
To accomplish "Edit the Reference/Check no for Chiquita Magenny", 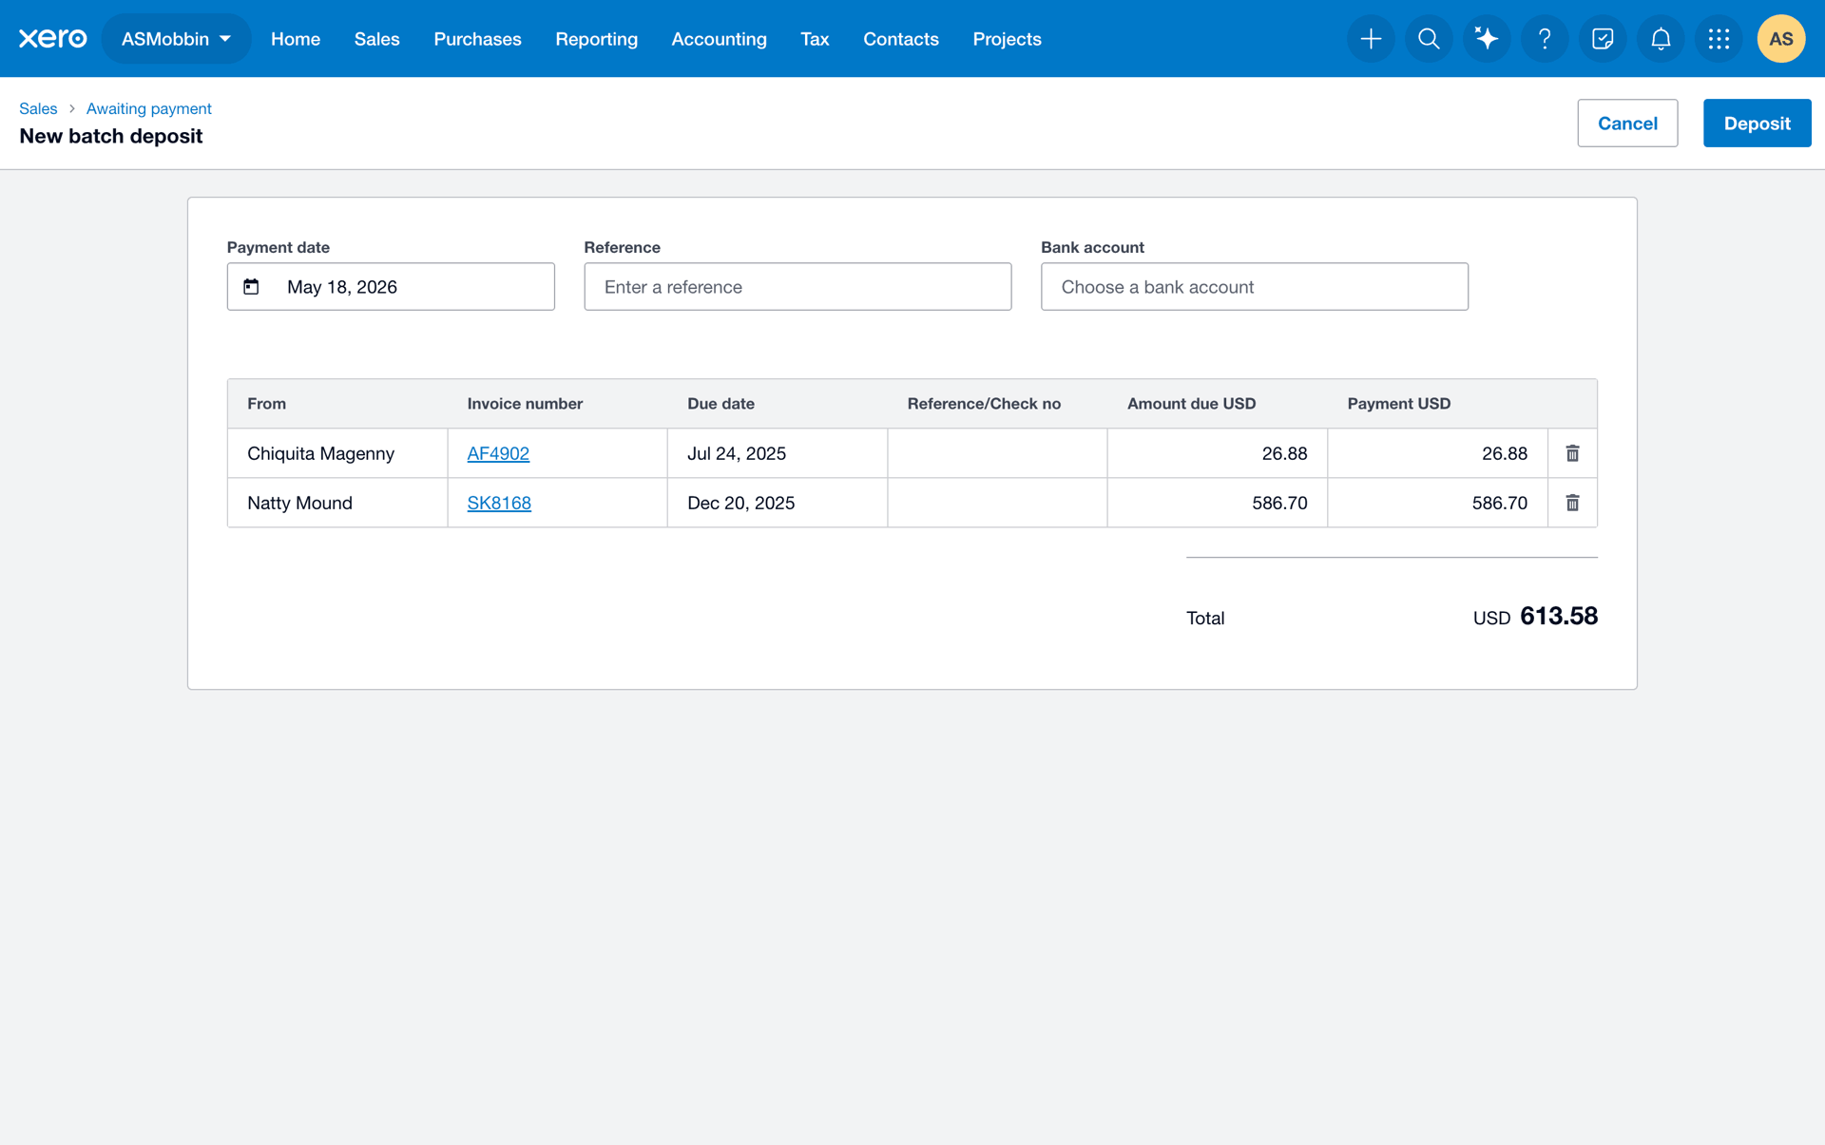I will [x=997, y=453].
